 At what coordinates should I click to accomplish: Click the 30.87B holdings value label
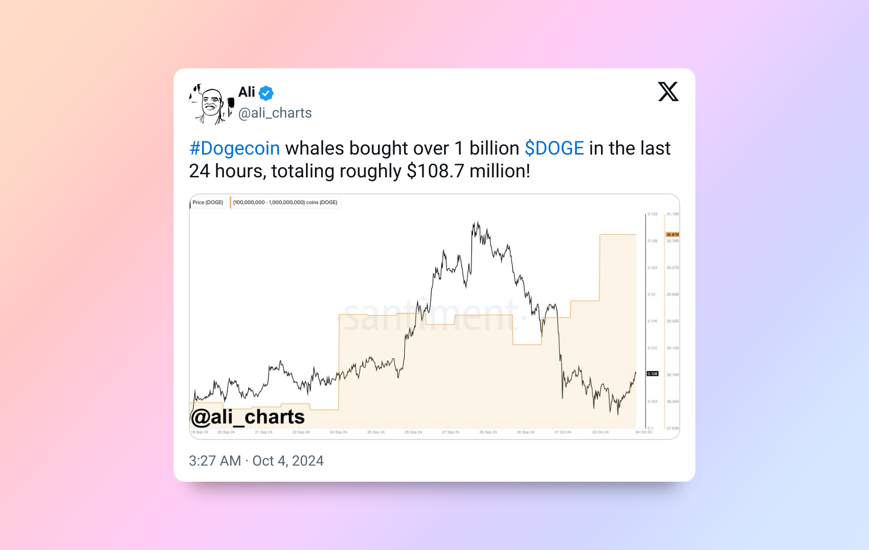click(672, 235)
